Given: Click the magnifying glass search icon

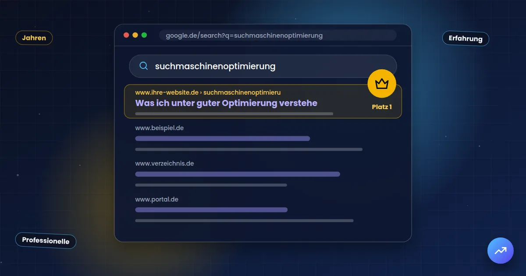Looking at the screenshot, I should tap(143, 66).
